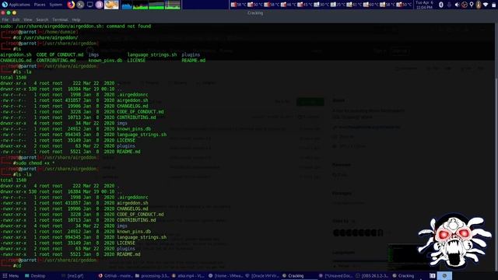Open the Wi-Fi network tray icon
Screen dimensions: 498x280
coord(486,5)
